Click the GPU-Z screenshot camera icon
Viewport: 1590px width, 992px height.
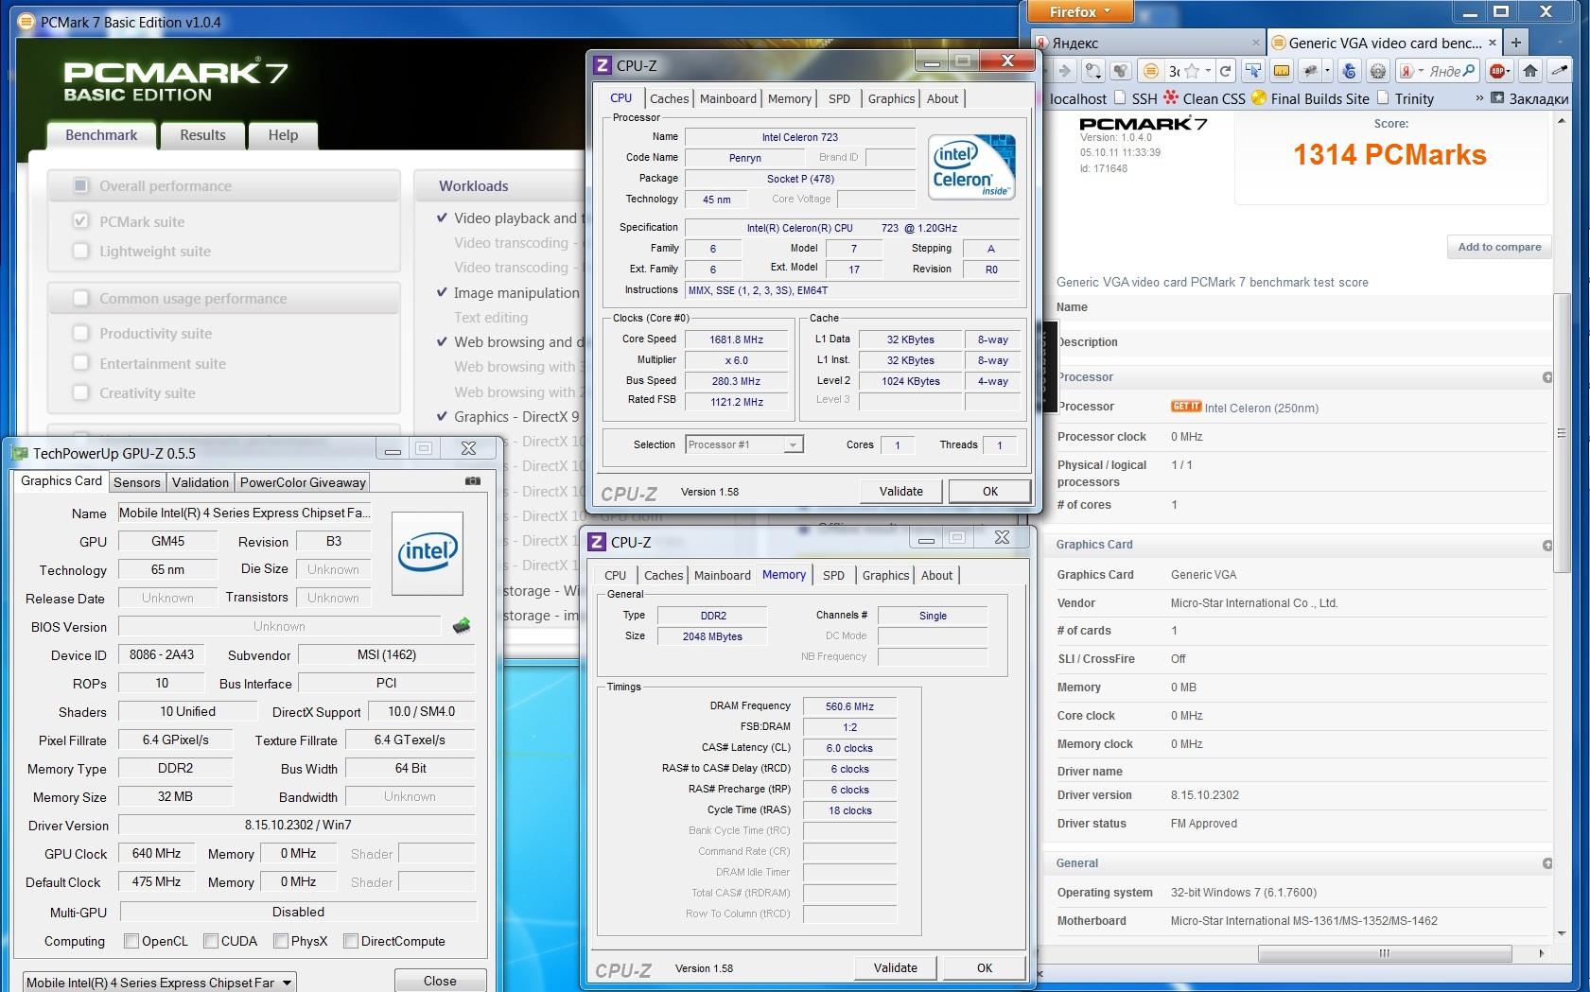click(x=473, y=481)
